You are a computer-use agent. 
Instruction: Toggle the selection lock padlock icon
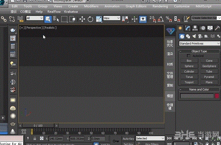click(35, 138)
